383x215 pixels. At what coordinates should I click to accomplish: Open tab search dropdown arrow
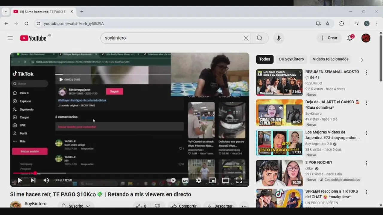(5, 12)
